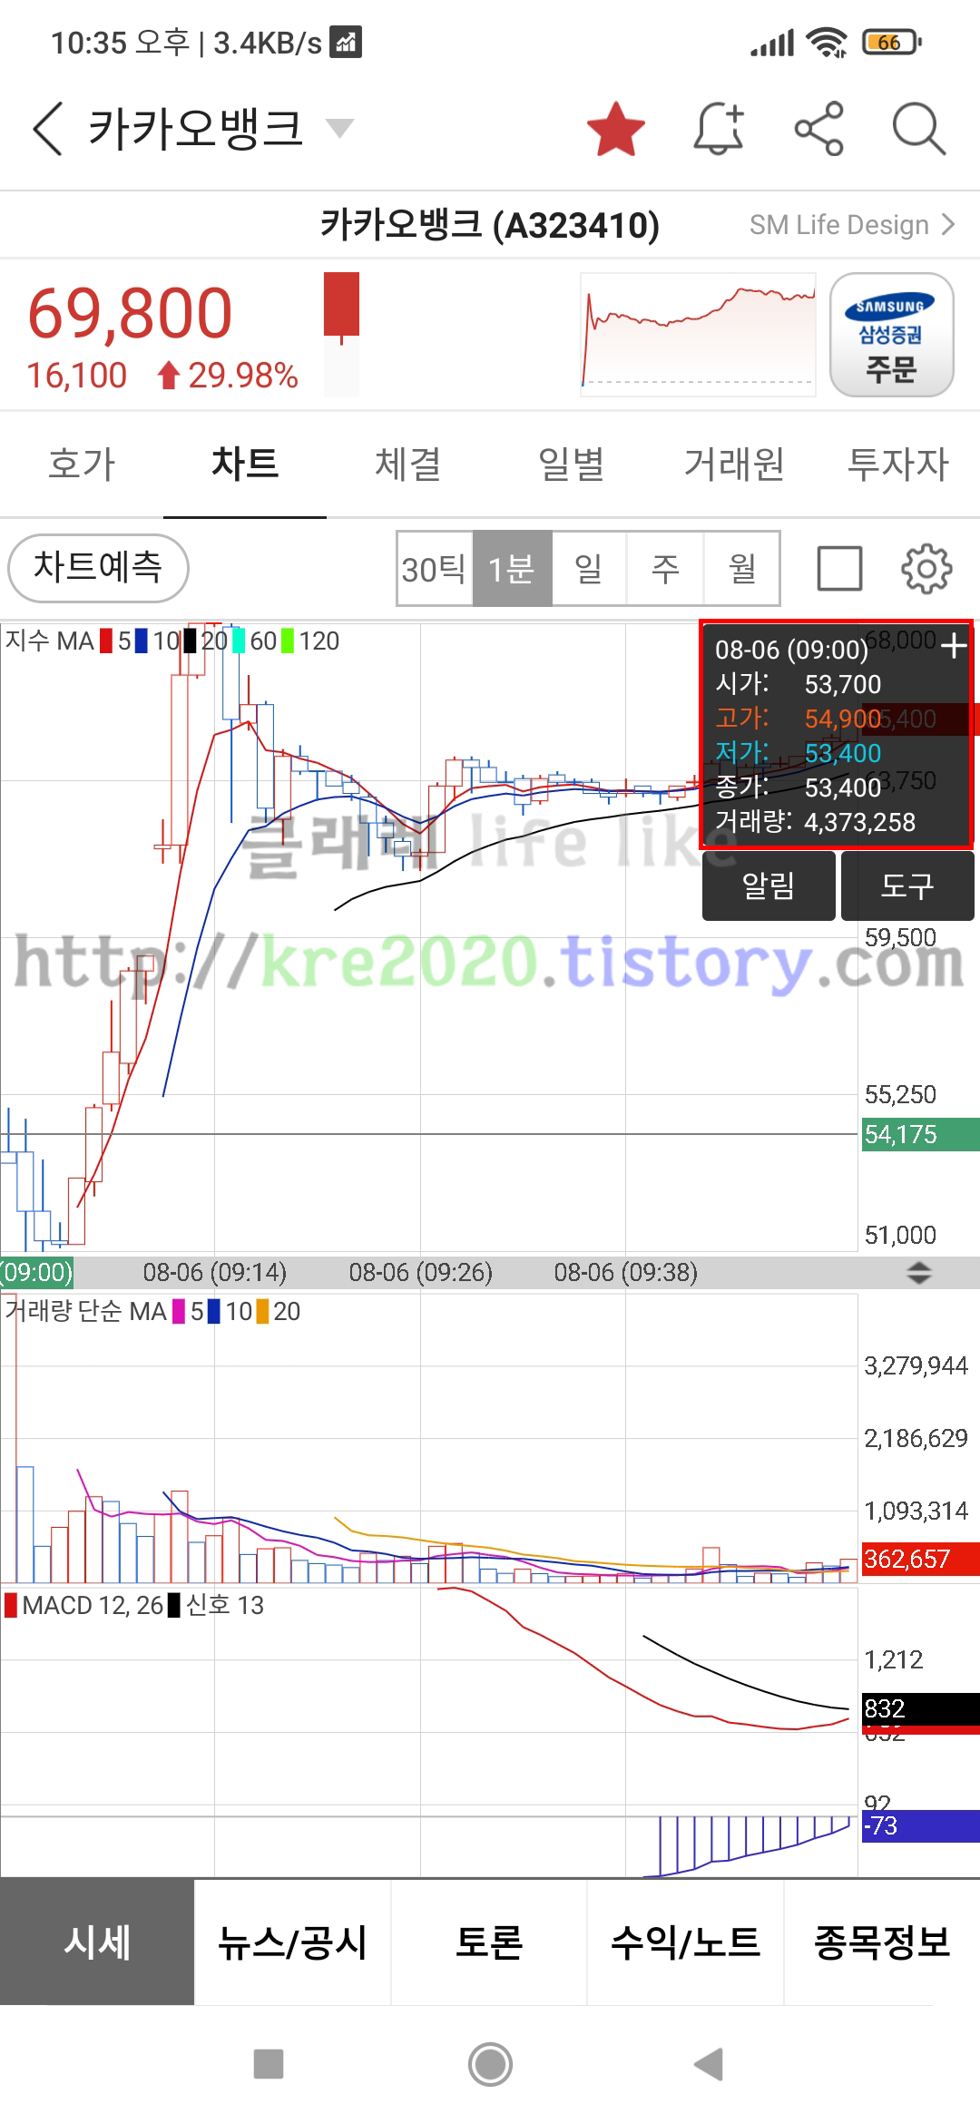The image size is (980, 2123).
Task: Tap the SM Life Design chevron arrow
Action: click(x=947, y=224)
